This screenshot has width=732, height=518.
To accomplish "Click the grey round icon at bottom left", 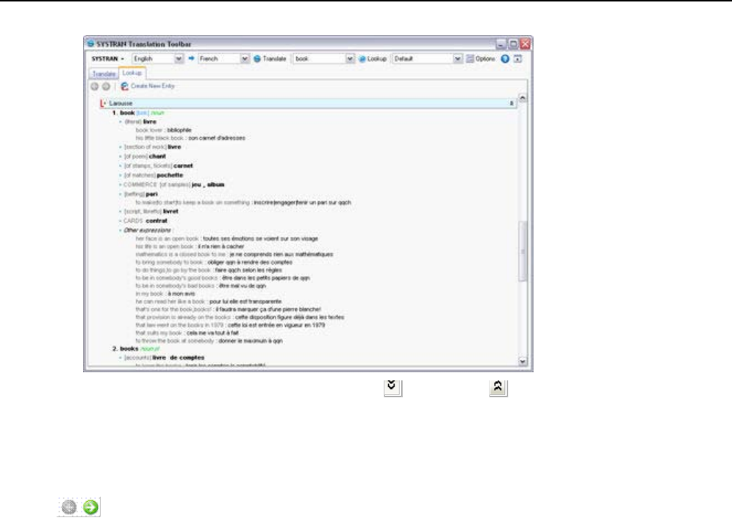I will (x=69, y=507).
